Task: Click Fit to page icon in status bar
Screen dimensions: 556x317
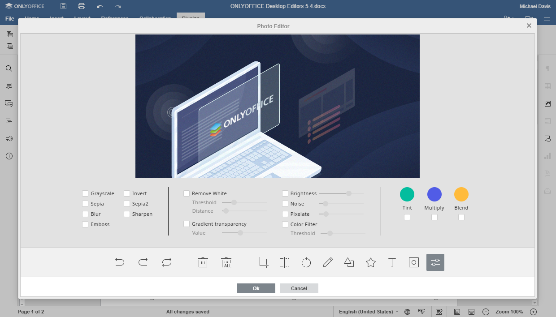Action: point(457,312)
